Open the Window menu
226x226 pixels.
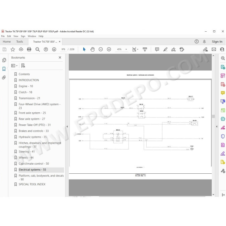pyautogui.click(x=32, y=36)
